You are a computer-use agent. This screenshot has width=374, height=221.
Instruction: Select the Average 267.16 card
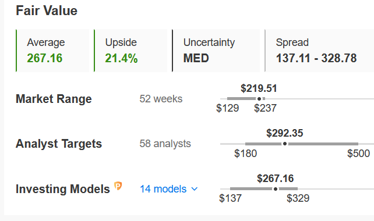(52, 51)
